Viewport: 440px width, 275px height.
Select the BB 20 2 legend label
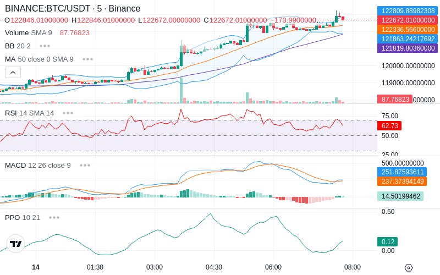18,46
